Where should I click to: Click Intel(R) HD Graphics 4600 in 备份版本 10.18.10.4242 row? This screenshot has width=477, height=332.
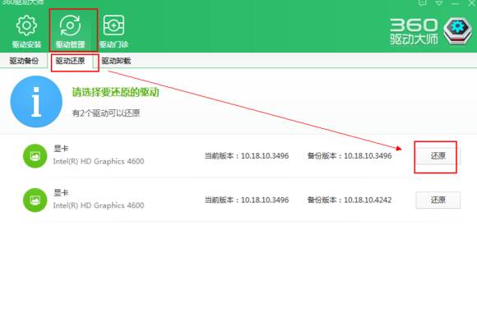click(99, 205)
